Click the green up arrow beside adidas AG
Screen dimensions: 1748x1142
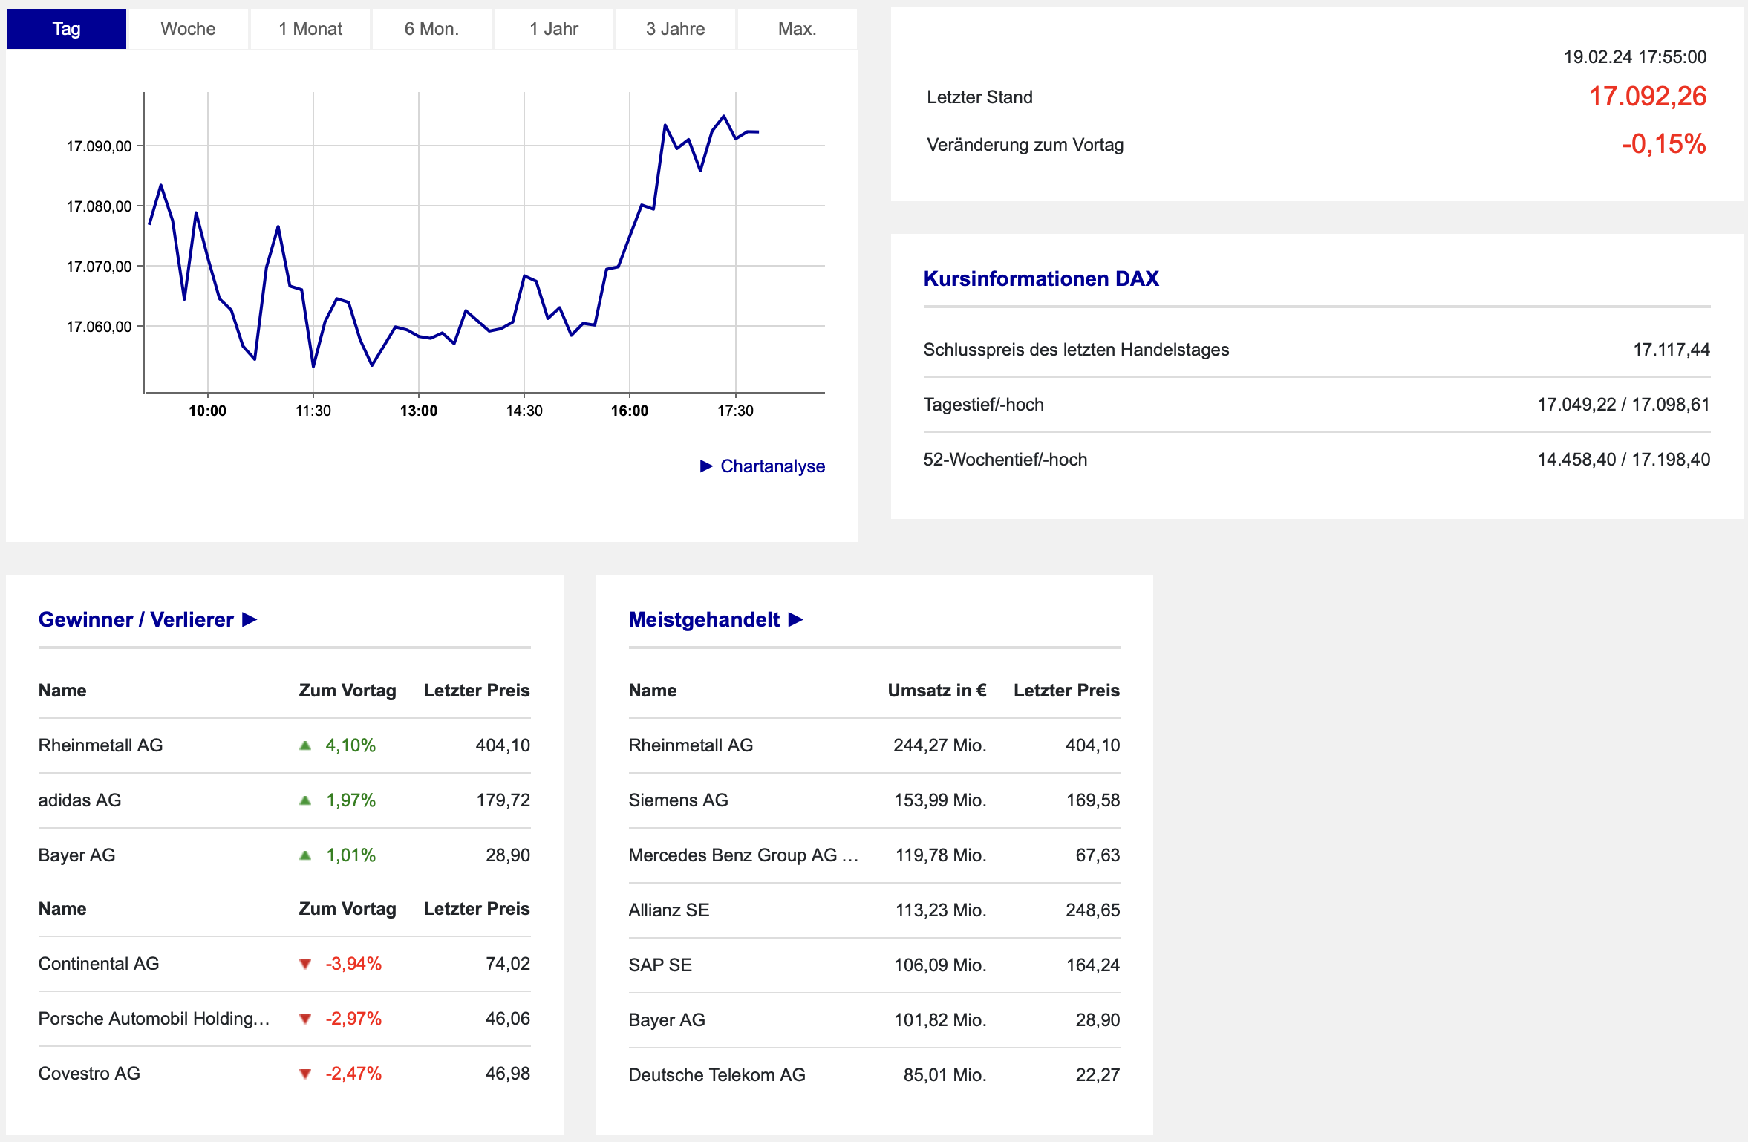tap(305, 800)
